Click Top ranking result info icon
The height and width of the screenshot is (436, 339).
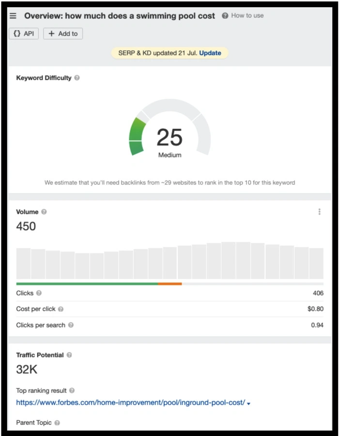[x=72, y=390]
